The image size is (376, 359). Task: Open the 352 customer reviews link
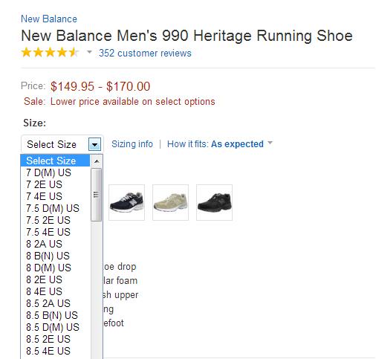145,53
